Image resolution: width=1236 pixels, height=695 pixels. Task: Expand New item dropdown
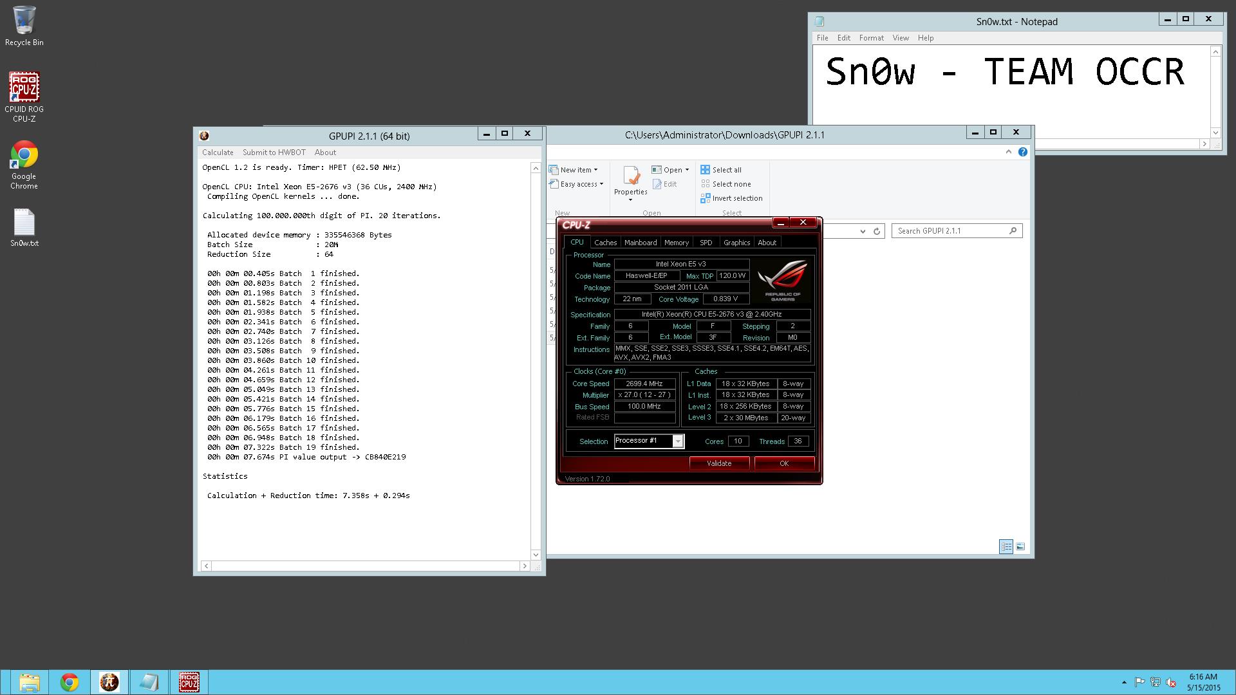click(x=595, y=170)
